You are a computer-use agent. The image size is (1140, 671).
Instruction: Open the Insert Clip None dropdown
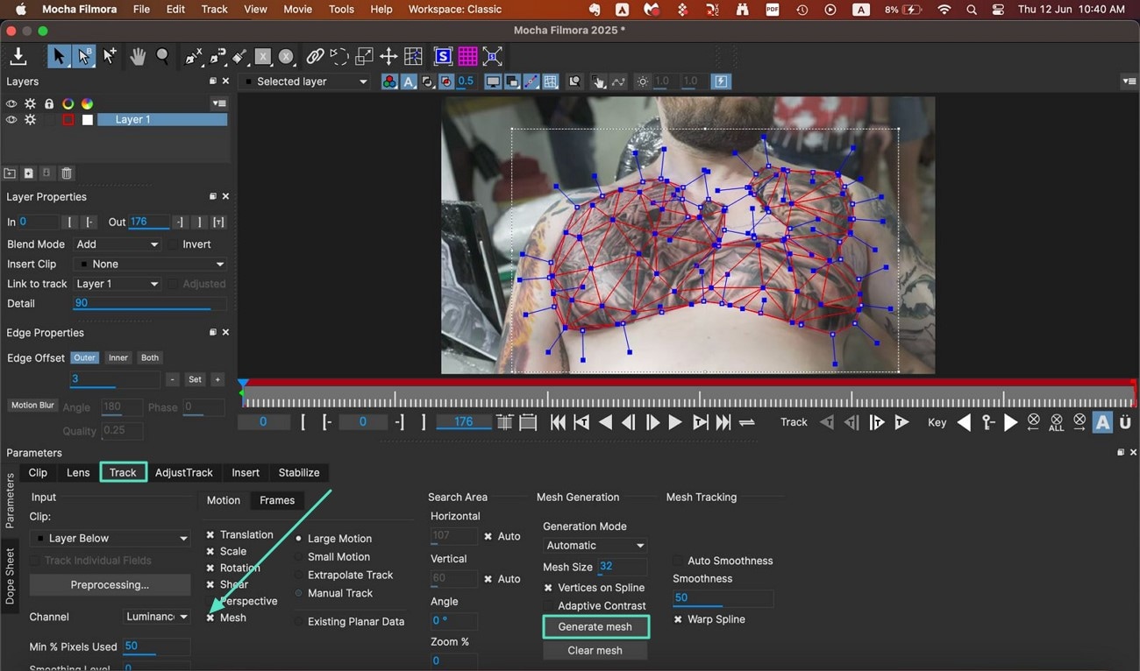[150, 264]
